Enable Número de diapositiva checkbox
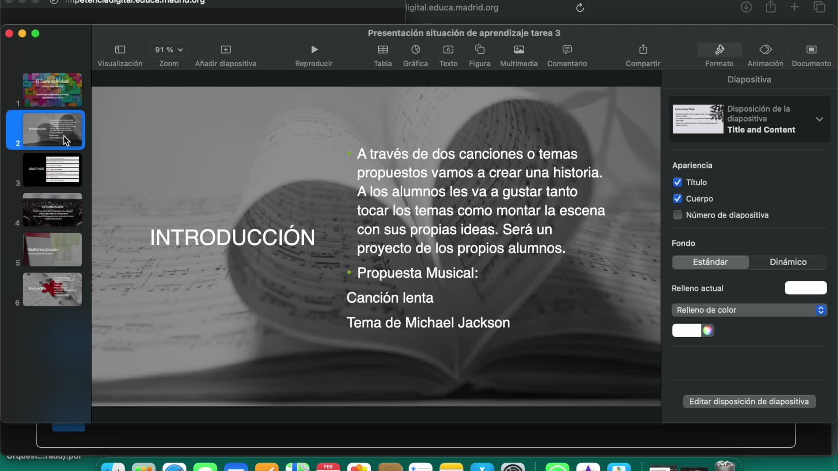This screenshot has height=471, width=838. click(677, 215)
